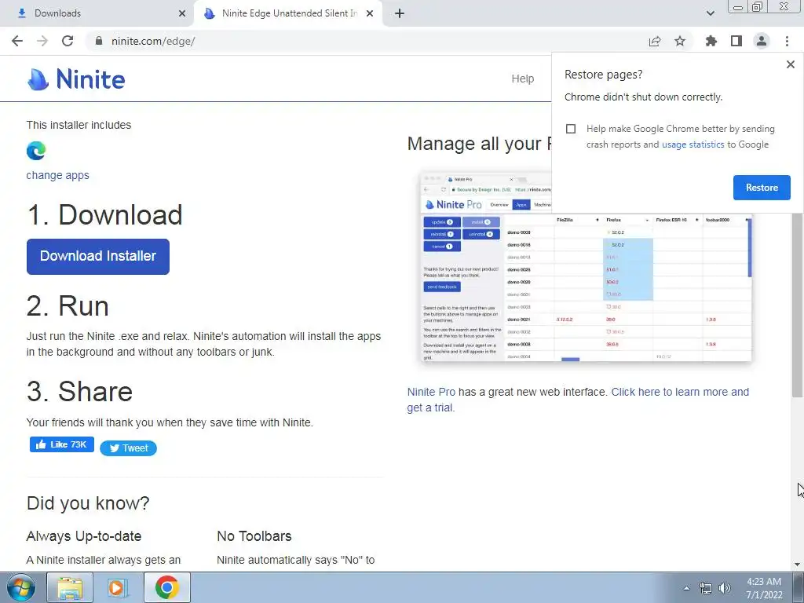This screenshot has width=804, height=603.
Task: Share this page via the share icon
Action: click(x=655, y=41)
